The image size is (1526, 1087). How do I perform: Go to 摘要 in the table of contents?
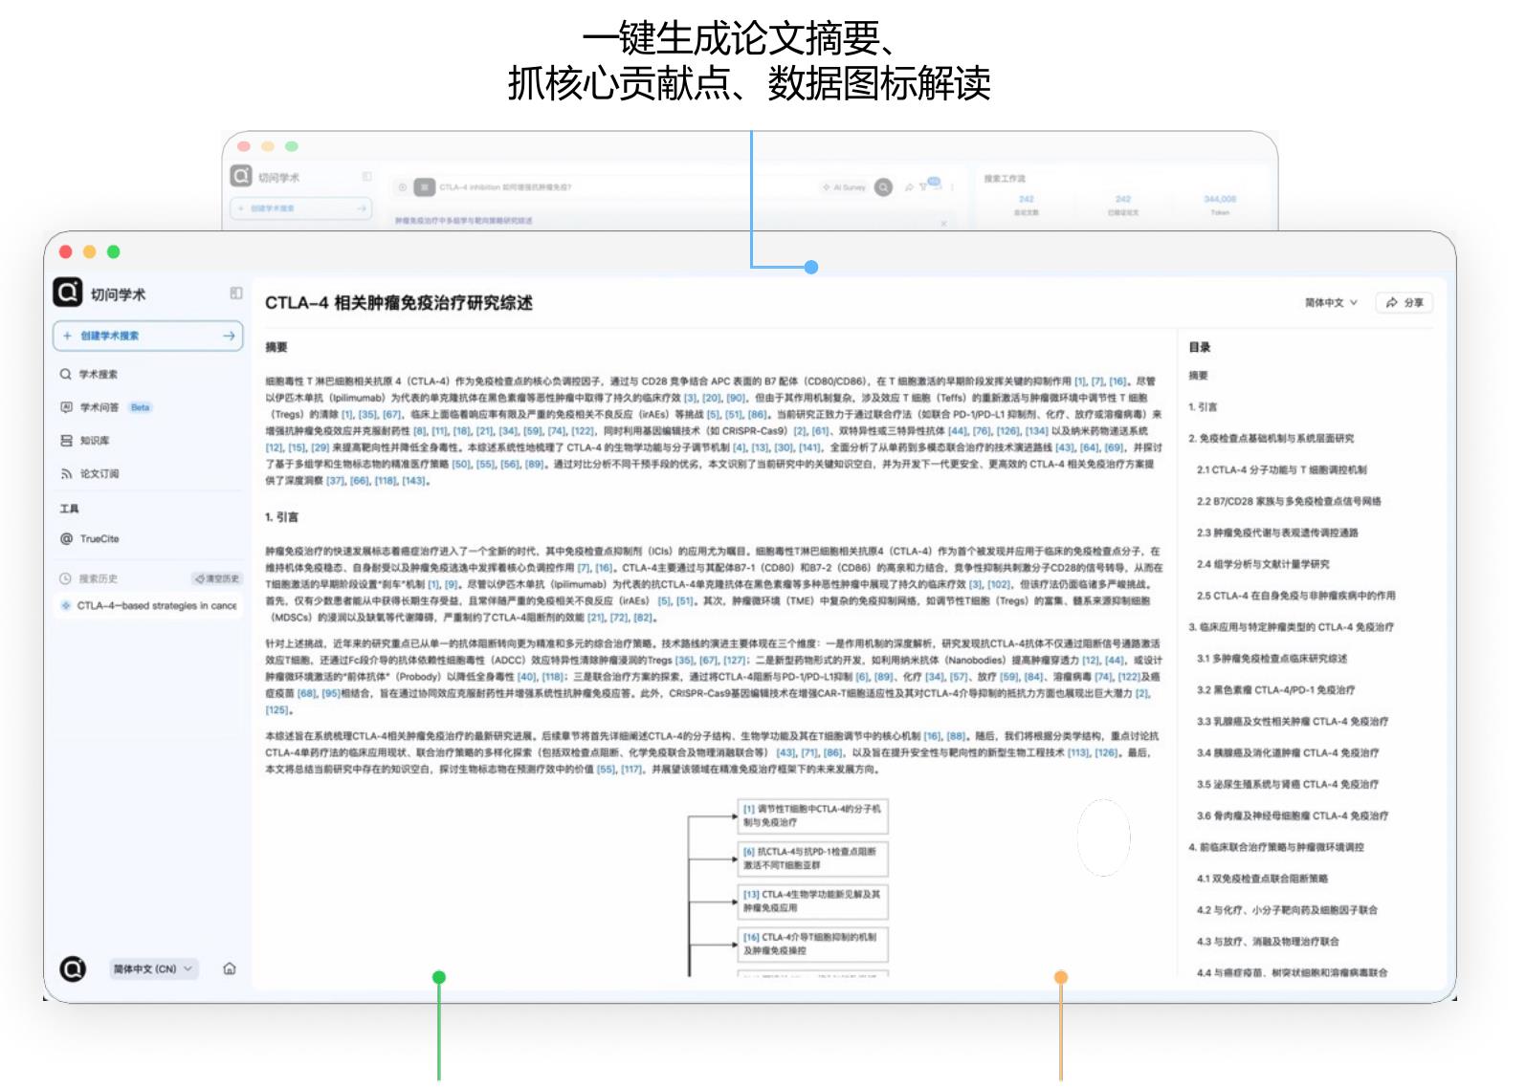(1198, 376)
